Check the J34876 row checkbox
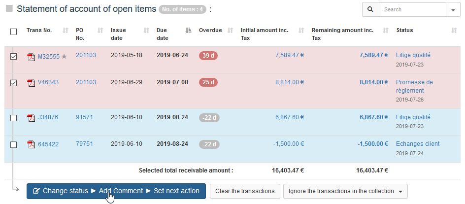This screenshot has height=204, width=465. (x=14, y=118)
